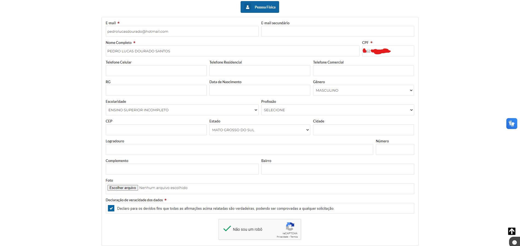Click the 'Nenhum arquivo escolhido' text

(x=163, y=188)
